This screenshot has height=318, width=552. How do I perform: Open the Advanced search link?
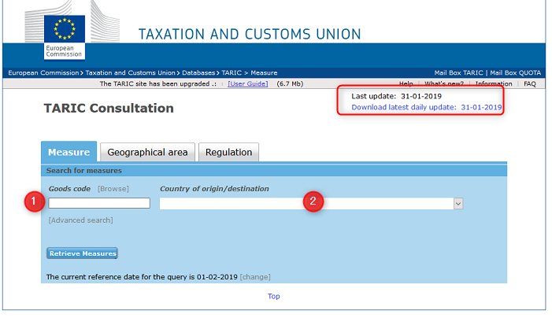pyautogui.click(x=81, y=220)
